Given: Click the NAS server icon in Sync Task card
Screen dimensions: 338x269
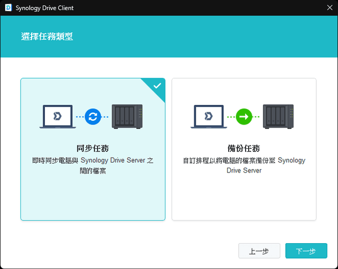Looking at the screenshot, I should 127,117.
